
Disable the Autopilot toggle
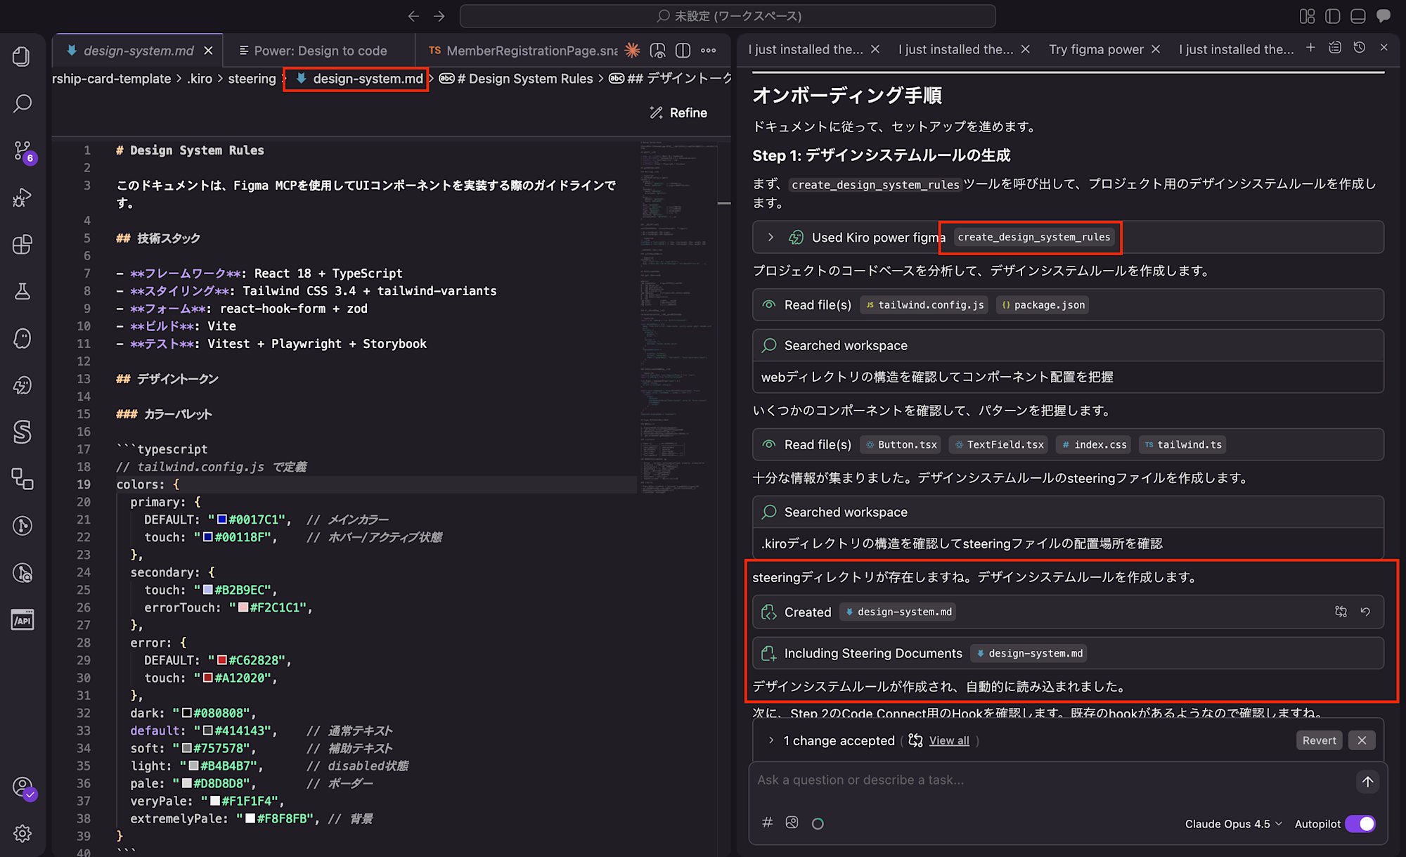coord(1360,823)
